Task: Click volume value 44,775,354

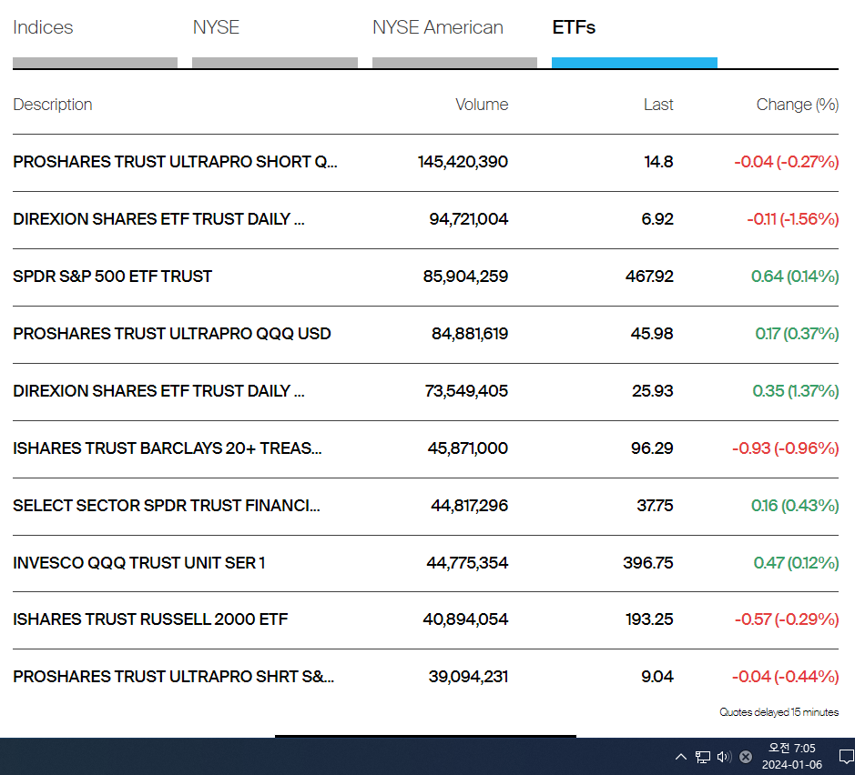Action: coord(467,562)
